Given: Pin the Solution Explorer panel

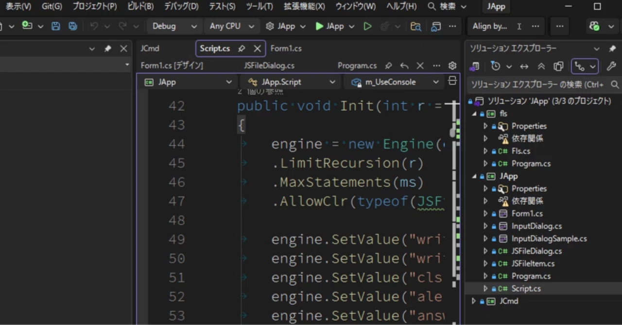Looking at the screenshot, I should [612, 49].
